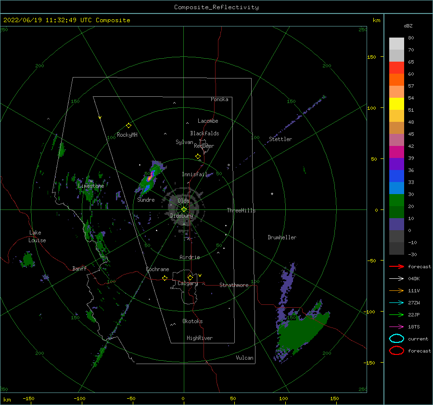Click the Airdrie label
Image resolution: width=433 pixels, height=405 pixels.
(x=190, y=257)
